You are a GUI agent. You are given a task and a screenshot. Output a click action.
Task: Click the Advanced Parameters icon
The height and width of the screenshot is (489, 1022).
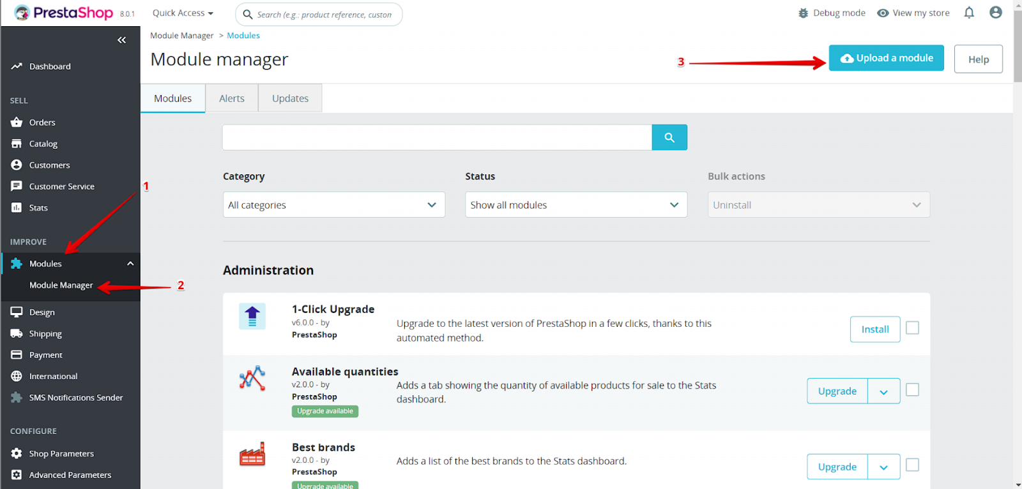tap(17, 475)
